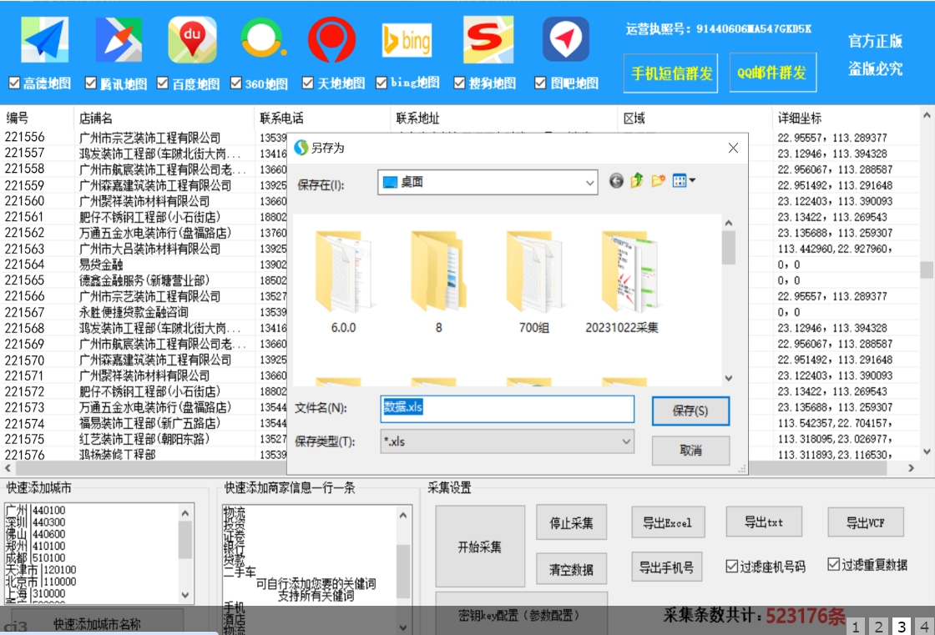This screenshot has height=635, width=935.
Task: Switch to page tab 3
Action: (x=902, y=626)
